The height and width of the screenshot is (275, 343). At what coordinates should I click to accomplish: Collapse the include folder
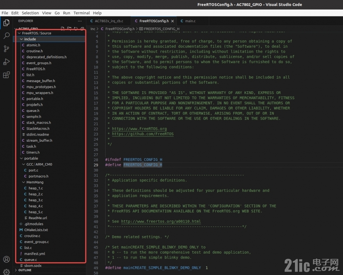pos(21,39)
